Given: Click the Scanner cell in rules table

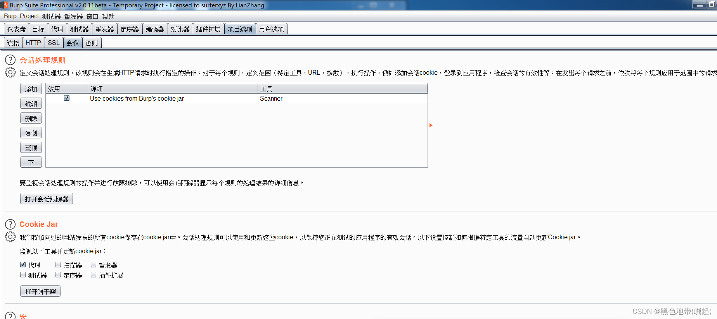Looking at the screenshot, I should pos(271,98).
